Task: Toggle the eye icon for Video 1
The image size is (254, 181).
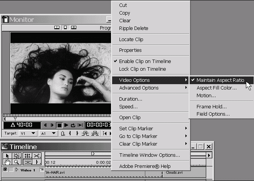Action: (x=5, y=169)
